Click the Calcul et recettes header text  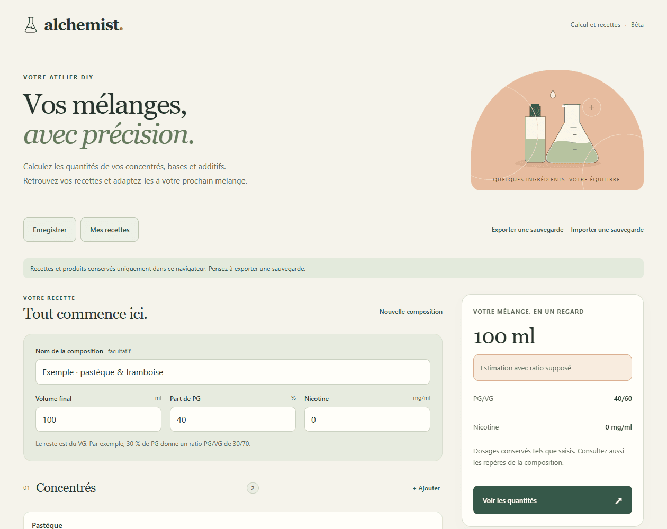point(596,25)
